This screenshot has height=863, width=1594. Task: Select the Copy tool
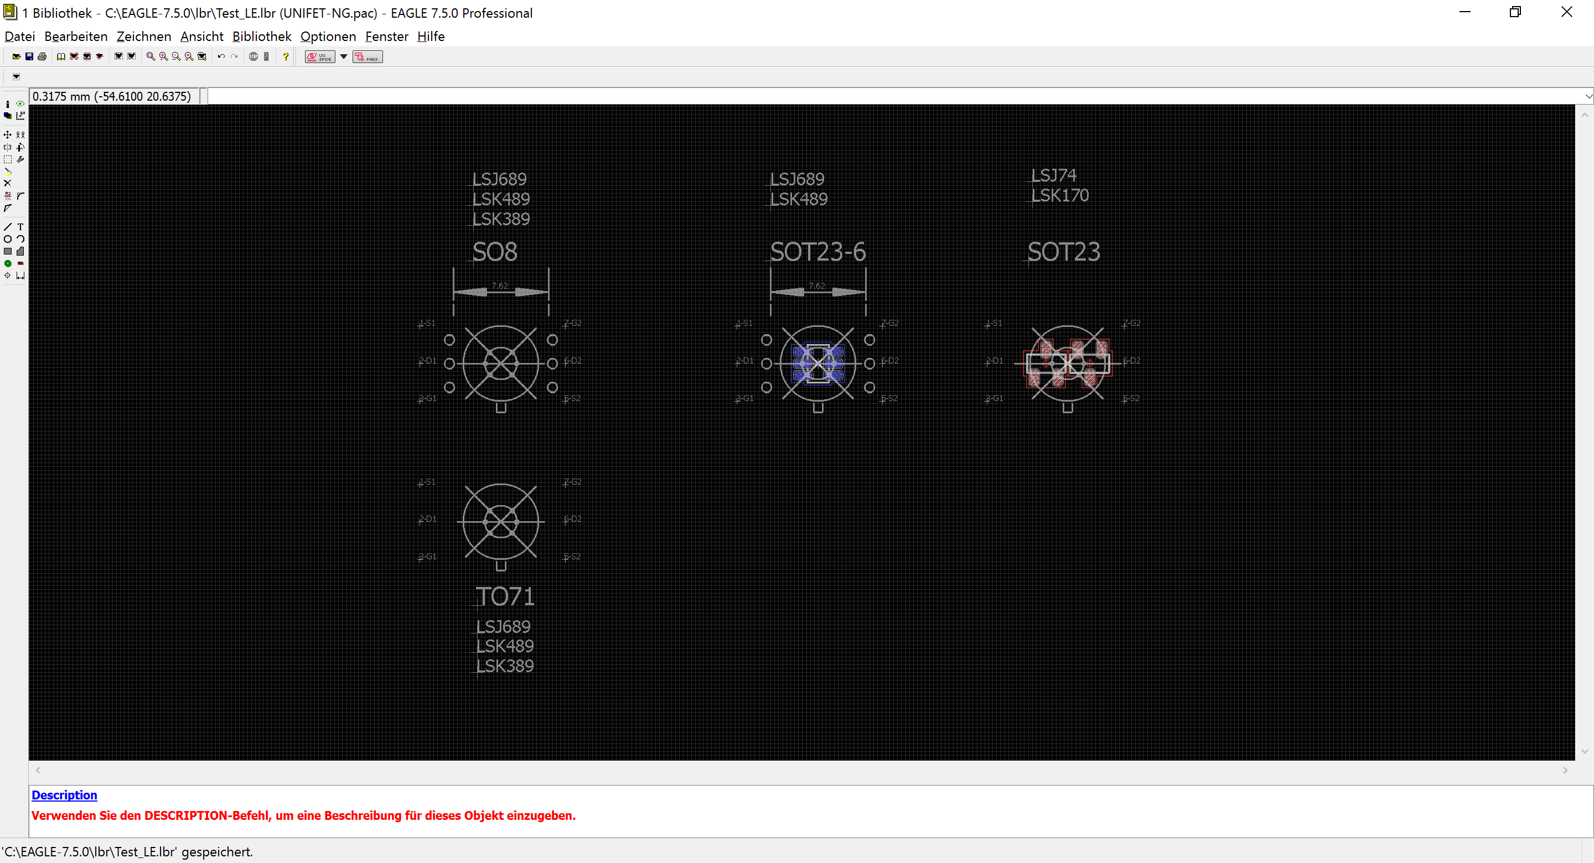tap(20, 135)
